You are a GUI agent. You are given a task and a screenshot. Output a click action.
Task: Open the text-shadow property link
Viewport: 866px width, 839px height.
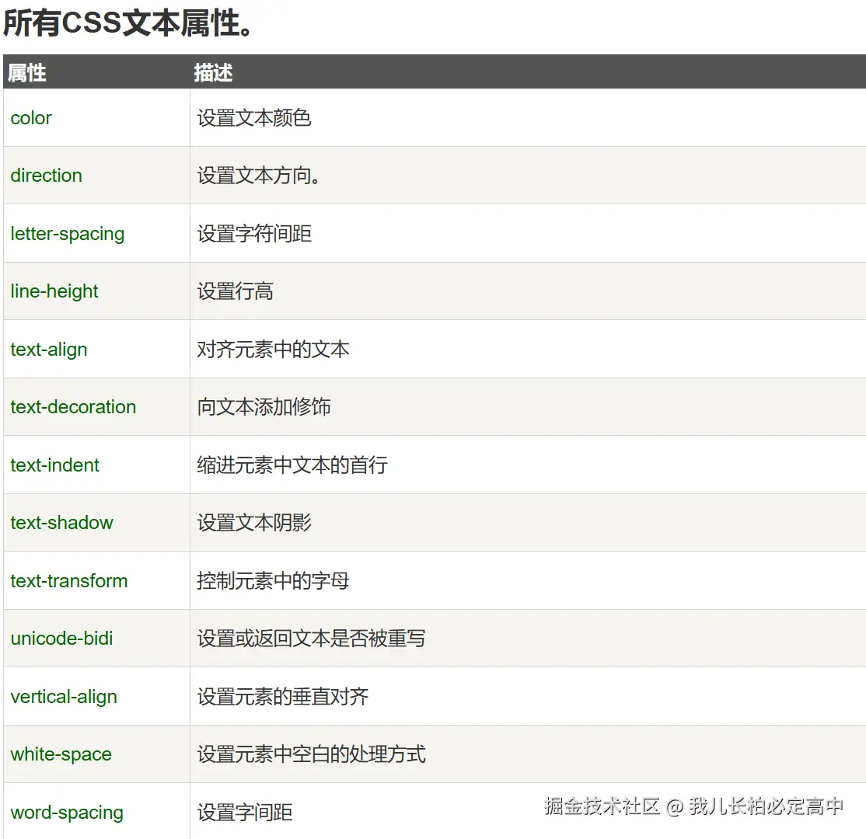pos(62,523)
